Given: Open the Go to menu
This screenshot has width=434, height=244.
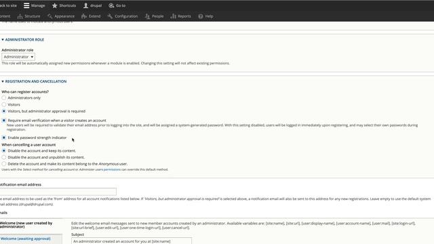Looking at the screenshot, I should [x=117, y=5].
